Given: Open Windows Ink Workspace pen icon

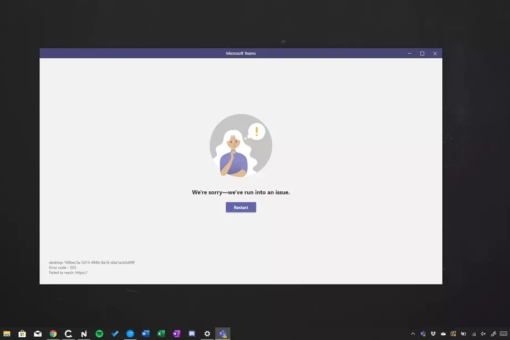Looking at the screenshot, I should [493, 333].
